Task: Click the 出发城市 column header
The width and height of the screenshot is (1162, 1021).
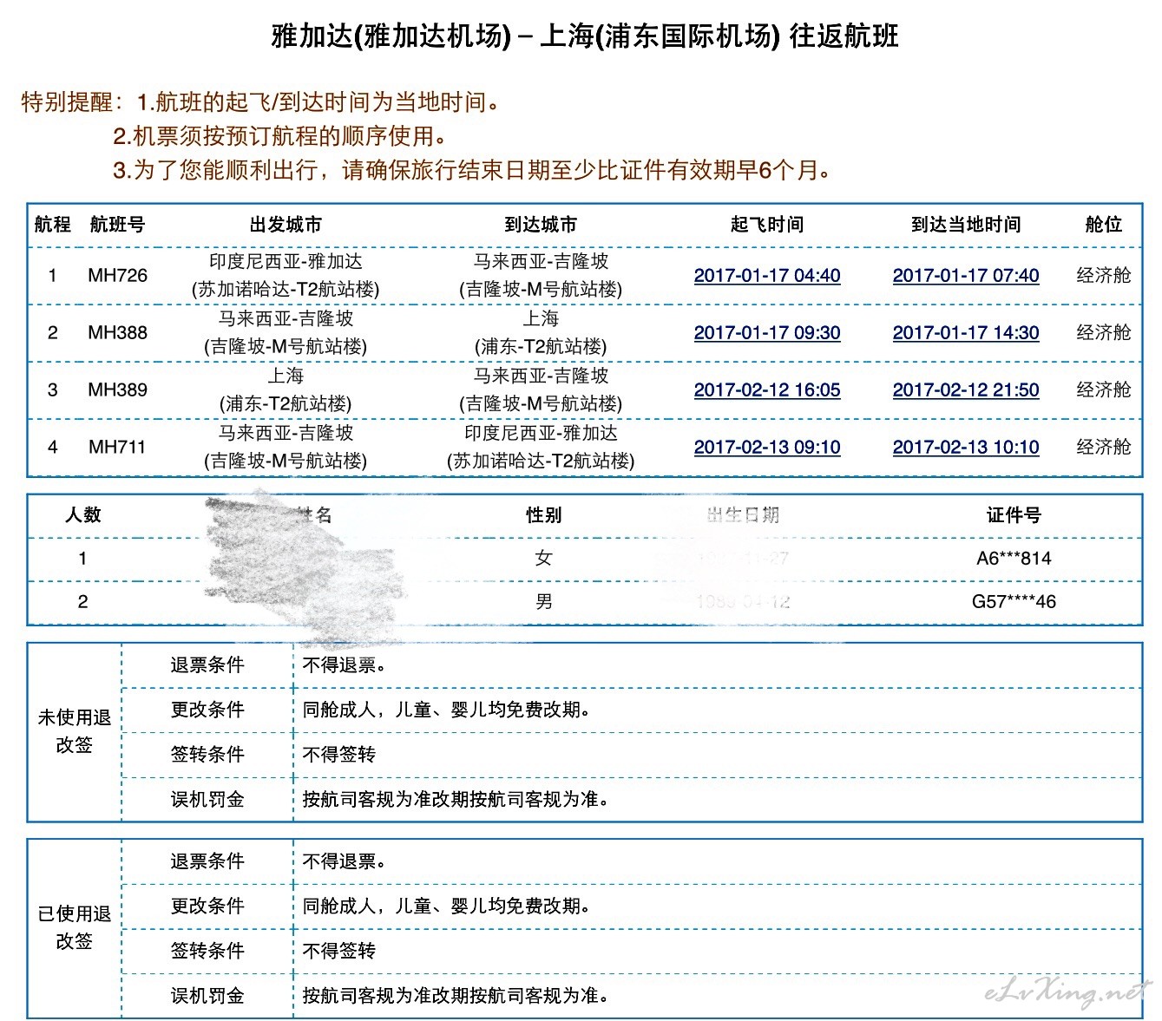Action: coord(286,225)
